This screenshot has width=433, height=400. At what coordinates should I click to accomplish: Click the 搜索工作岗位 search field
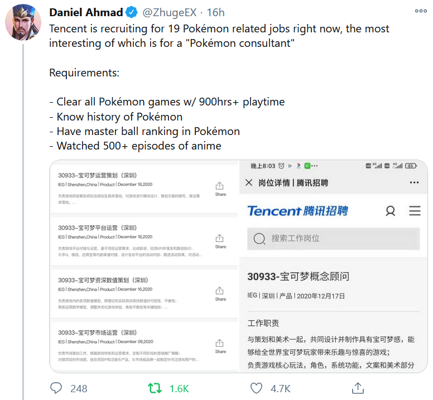[x=333, y=238]
